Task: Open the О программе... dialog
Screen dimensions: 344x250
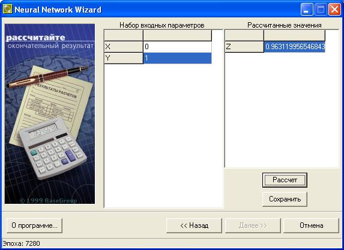Action: click(x=34, y=225)
